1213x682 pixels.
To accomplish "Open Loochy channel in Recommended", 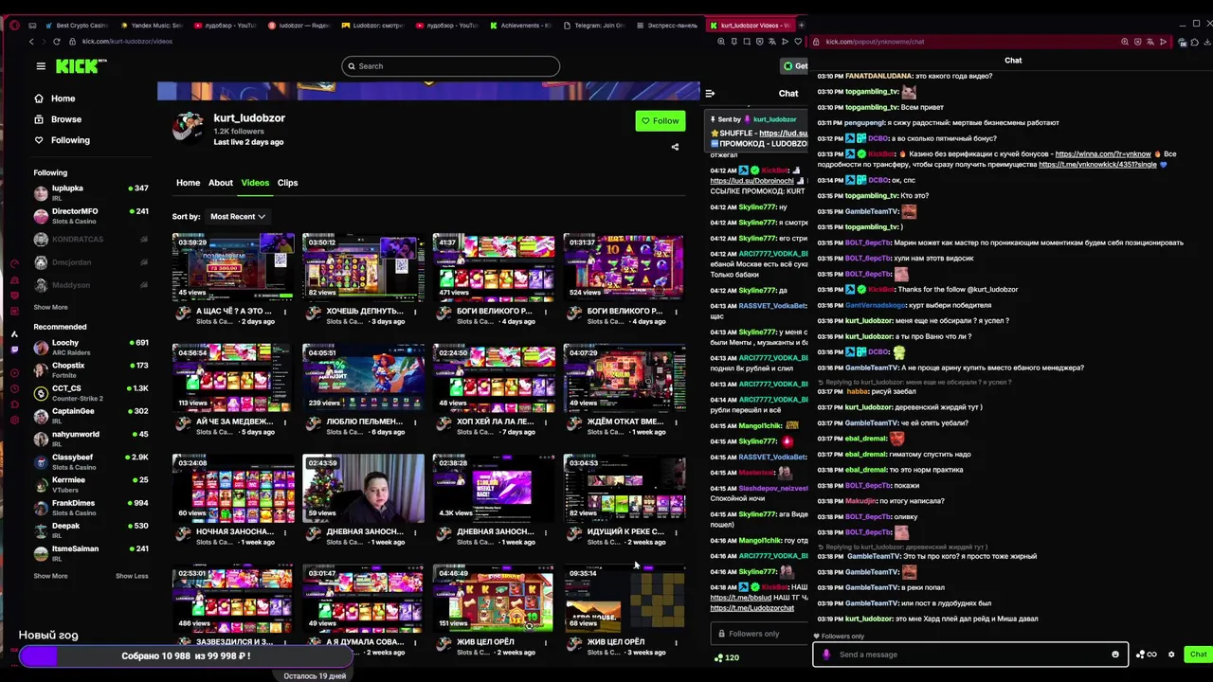I will (90, 347).
